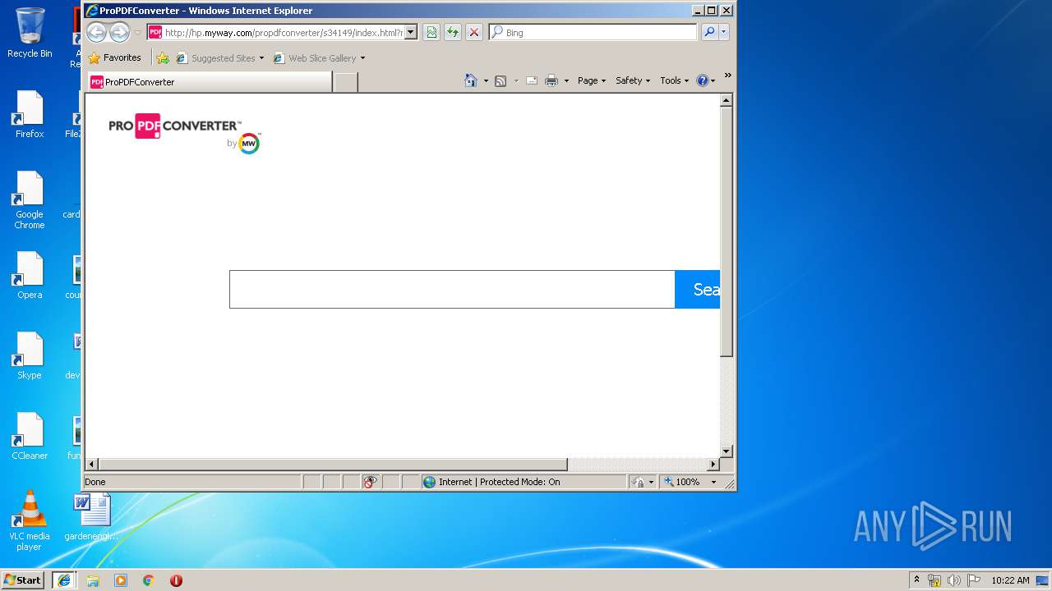Click red Opera taskbar icon
This screenshot has width=1052, height=591.
tap(176, 580)
